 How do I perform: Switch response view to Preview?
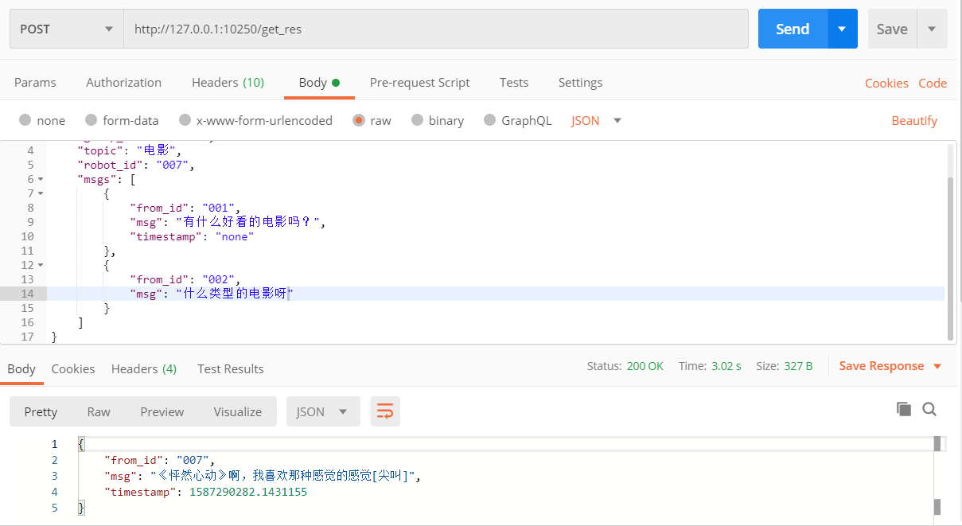coord(162,411)
